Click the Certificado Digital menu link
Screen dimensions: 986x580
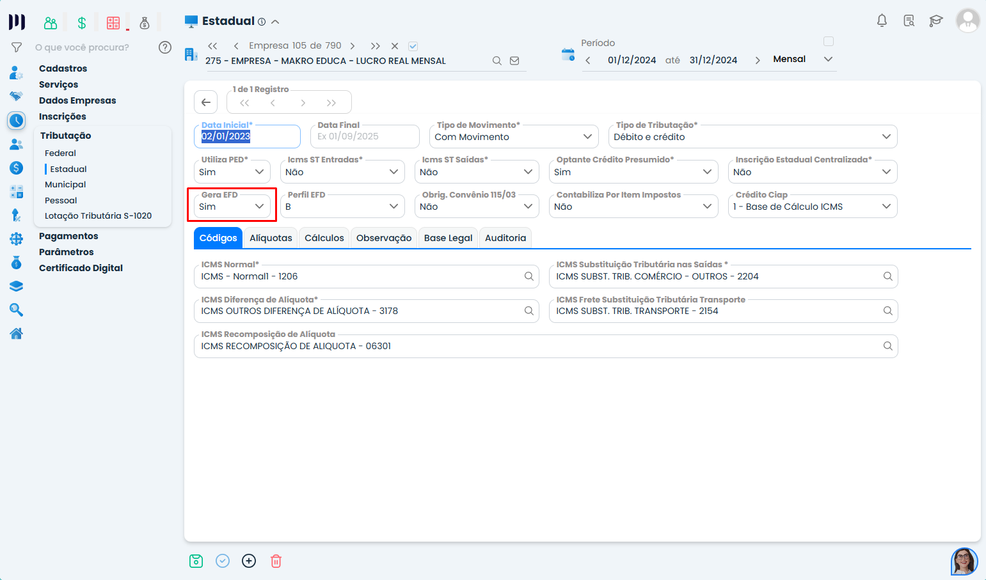pyautogui.click(x=81, y=268)
